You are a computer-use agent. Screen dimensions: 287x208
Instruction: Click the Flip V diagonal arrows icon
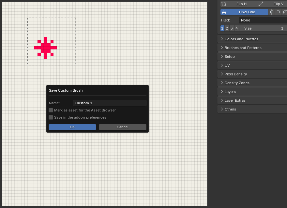tap(261, 4)
